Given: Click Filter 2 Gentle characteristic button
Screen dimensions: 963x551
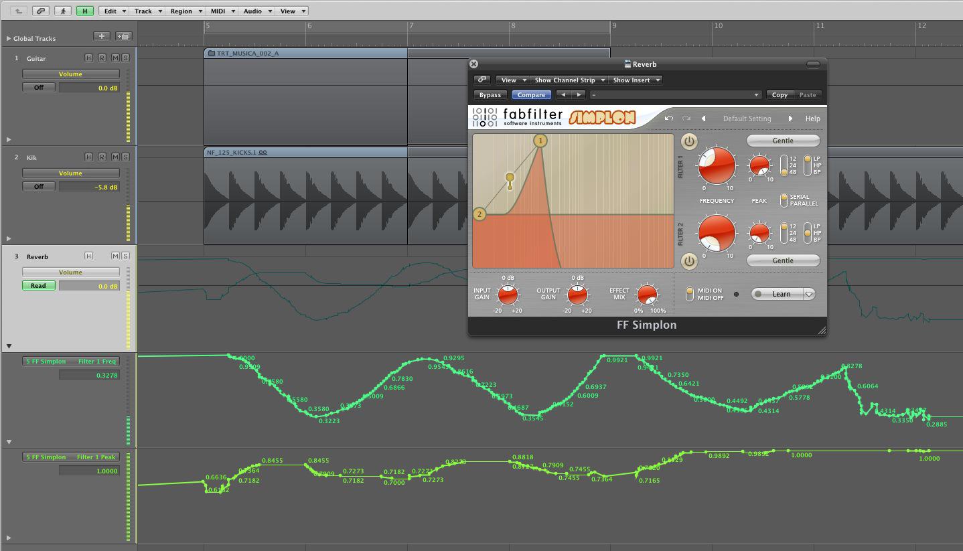Looking at the screenshot, I should 783,260.
